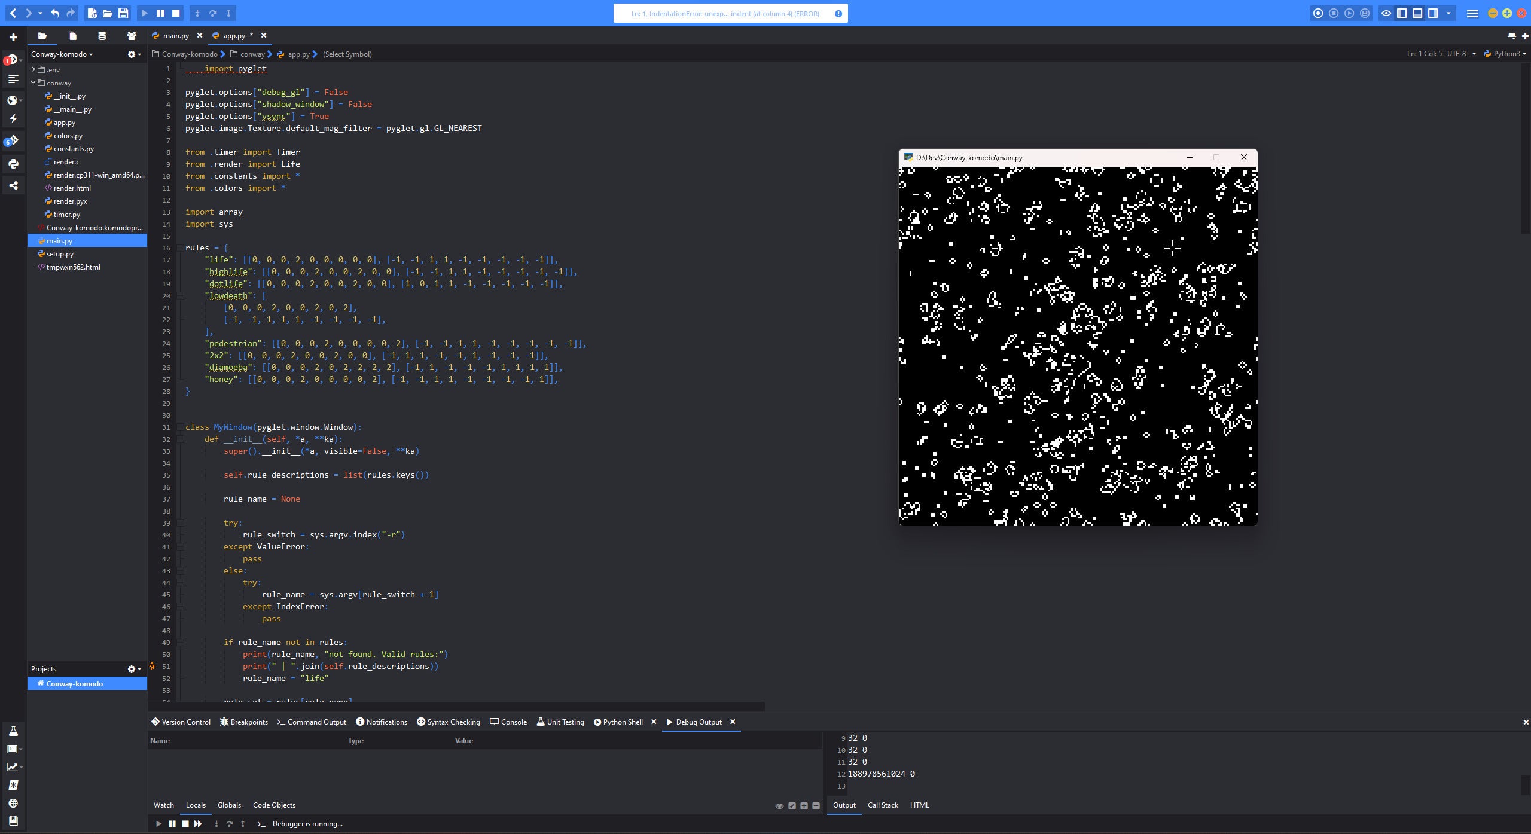The image size is (1531, 834).
Task: Click the Save Macro to Toolbox button
Action: click(x=1365, y=13)
